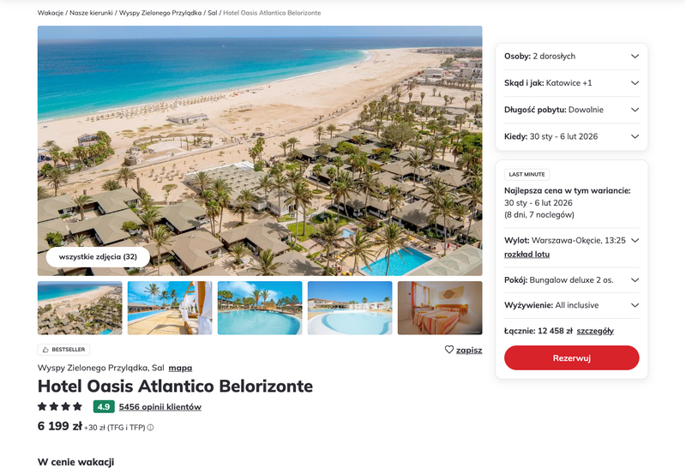Viewport: 686px width, 474px height.
Task: Change the Pokój Bungalow deluxe selection
Action: coord(571,280)
